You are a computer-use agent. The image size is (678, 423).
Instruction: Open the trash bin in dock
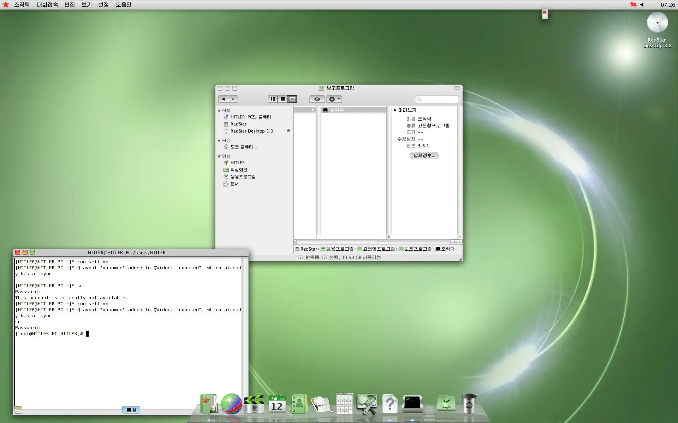[469, 404]
